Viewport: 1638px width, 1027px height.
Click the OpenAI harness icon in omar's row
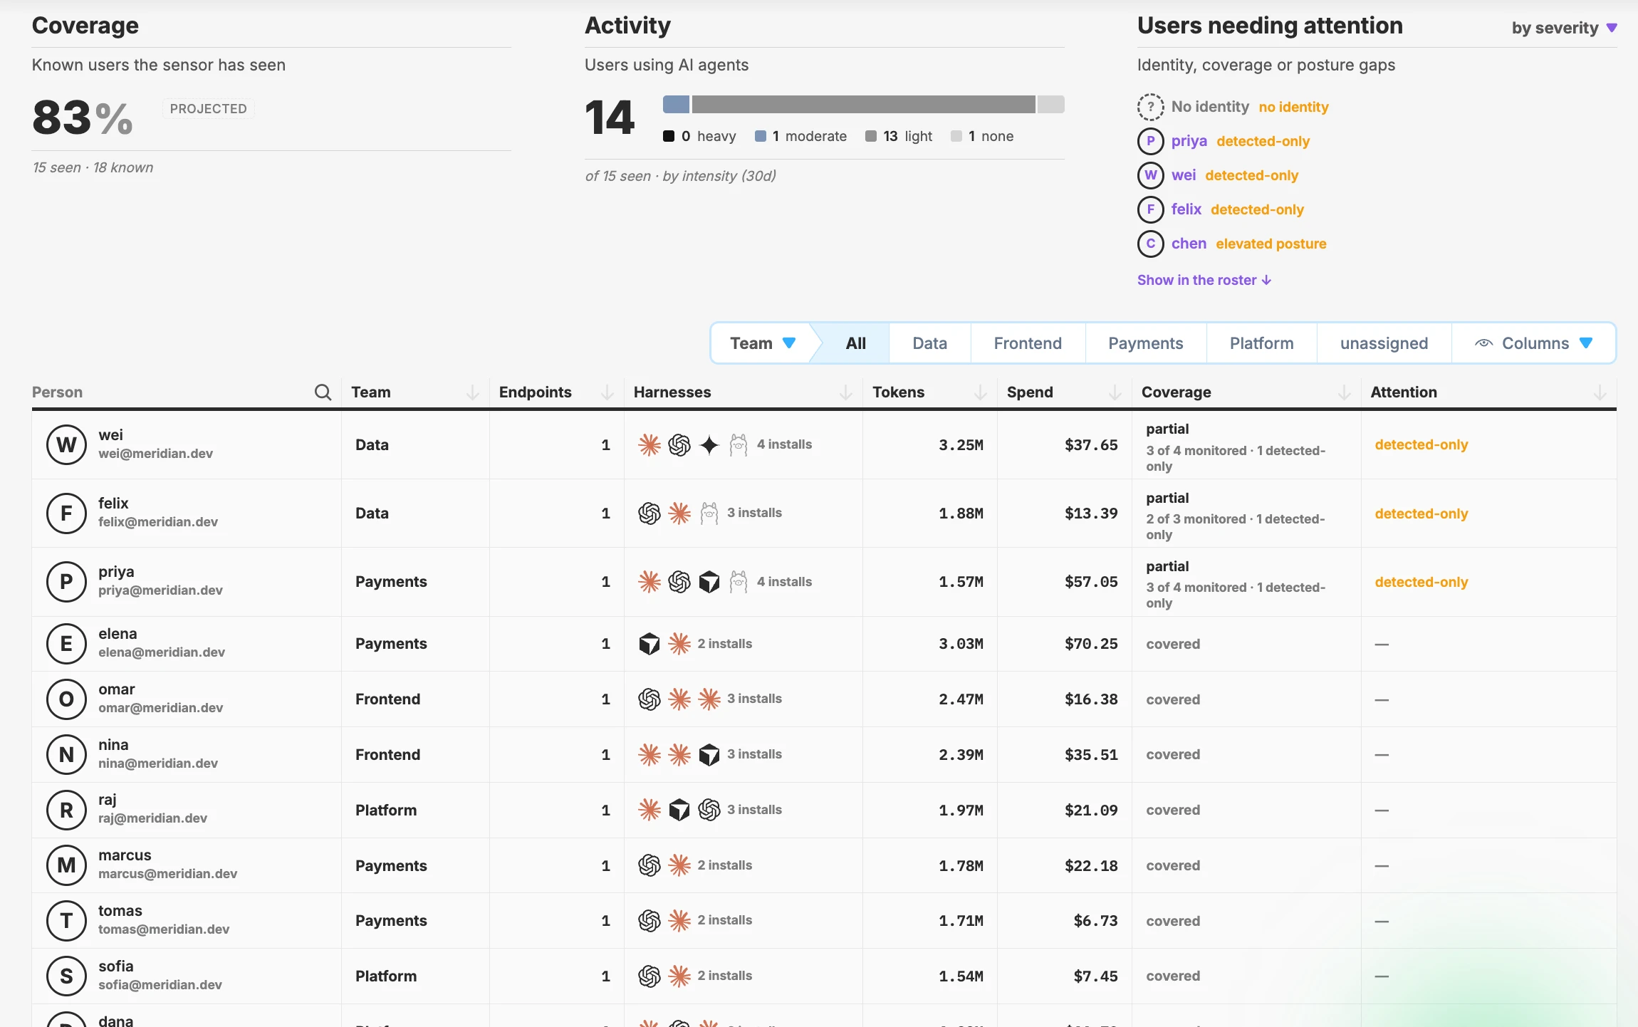click(x=650, y=699)
